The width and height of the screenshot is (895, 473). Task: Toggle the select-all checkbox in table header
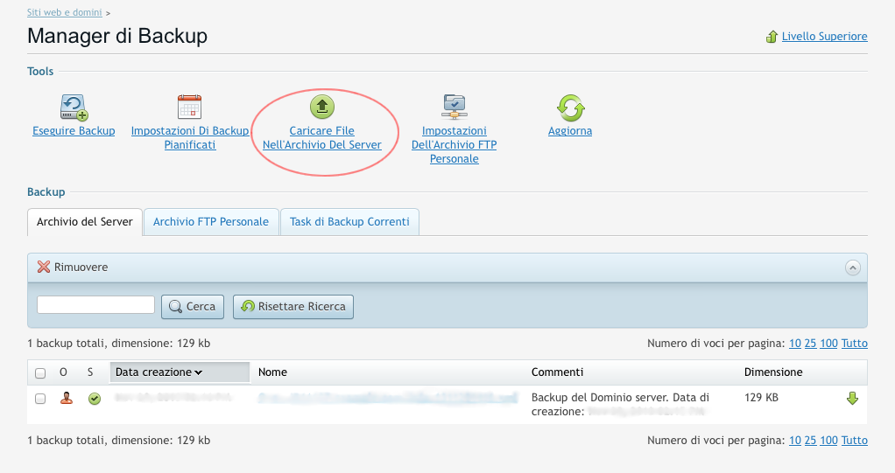40,373
